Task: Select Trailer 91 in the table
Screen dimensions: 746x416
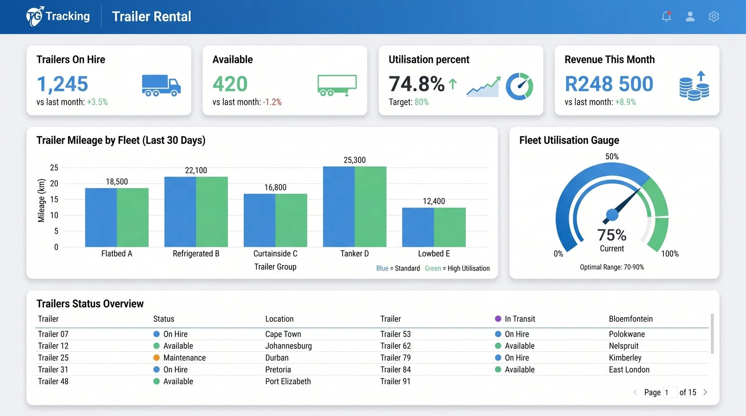Action: pyautogui.click(x=395, y=381)
